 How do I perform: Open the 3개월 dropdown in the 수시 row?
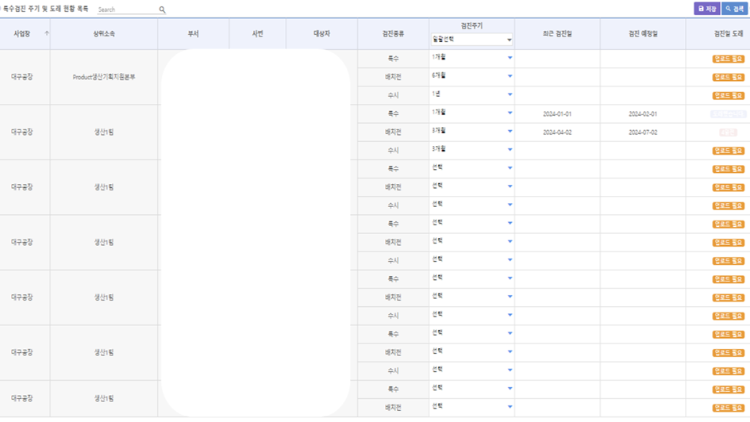471,150
